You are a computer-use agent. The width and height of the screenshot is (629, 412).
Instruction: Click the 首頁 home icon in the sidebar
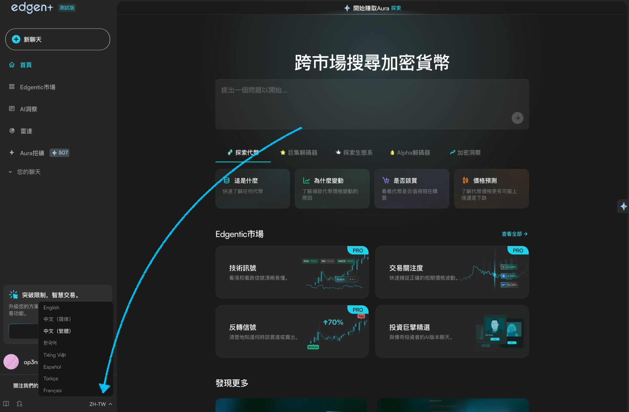point(12,65)
